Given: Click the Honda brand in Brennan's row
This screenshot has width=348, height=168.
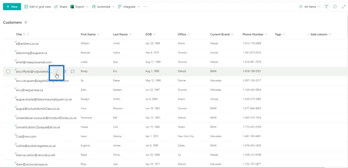Looking at the screenshot, I should click(214, 53).
